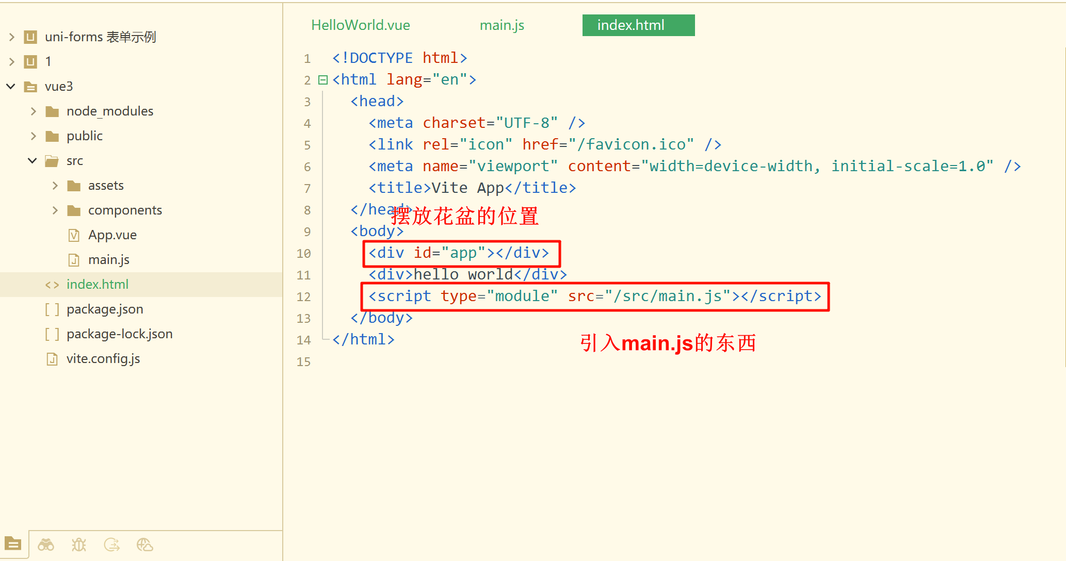Collapse the vue3 project folder
Screen dimensions: 1066x561
(x=11, y=87)
